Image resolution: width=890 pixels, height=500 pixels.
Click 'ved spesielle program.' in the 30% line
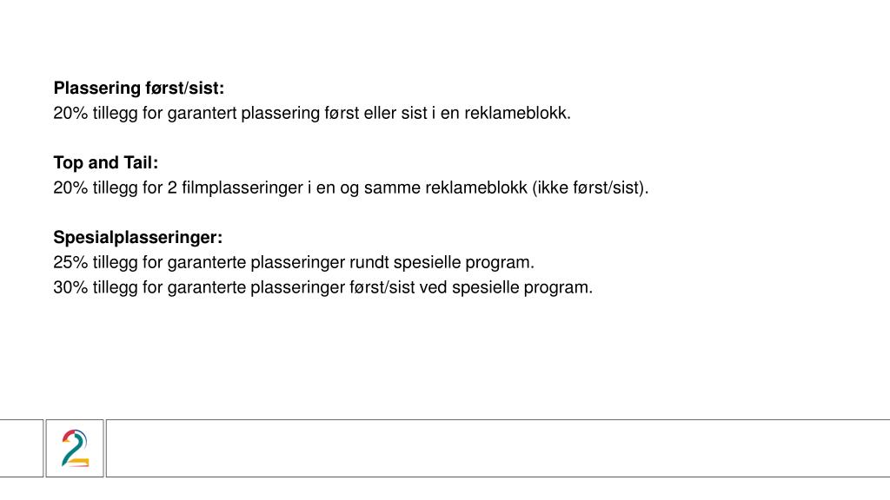click(506, 288)
